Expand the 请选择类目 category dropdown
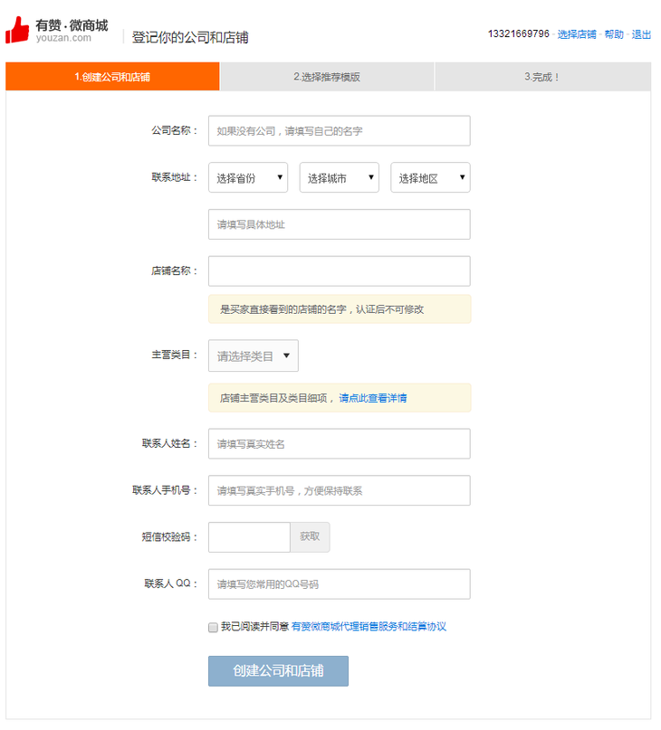Screen dimensions: 661x730 pos(254,356)
